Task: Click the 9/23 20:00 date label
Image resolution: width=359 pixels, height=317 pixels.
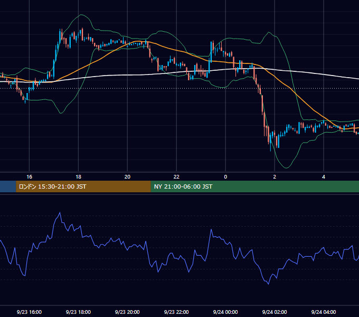Action: (x=127, y=312)
